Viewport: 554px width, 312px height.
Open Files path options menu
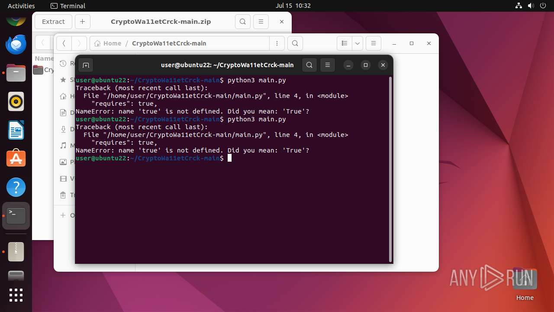pos(277,43)
